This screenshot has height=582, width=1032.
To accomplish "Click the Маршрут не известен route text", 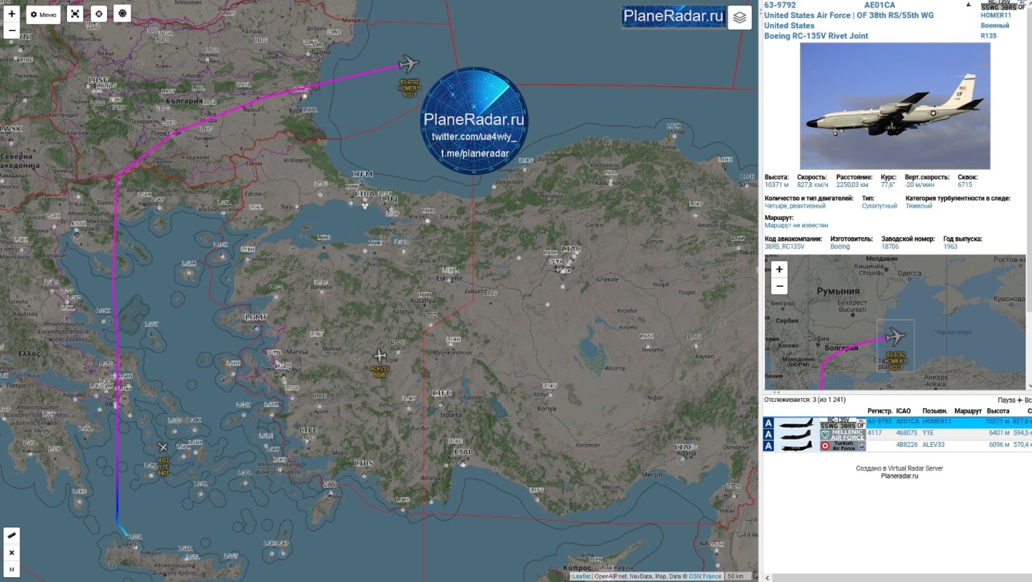I will pyautogui.click(x=796, y=225).
